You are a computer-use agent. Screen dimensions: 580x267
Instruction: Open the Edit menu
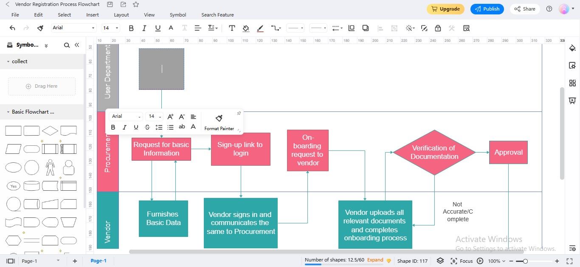[x=39, y=15]
